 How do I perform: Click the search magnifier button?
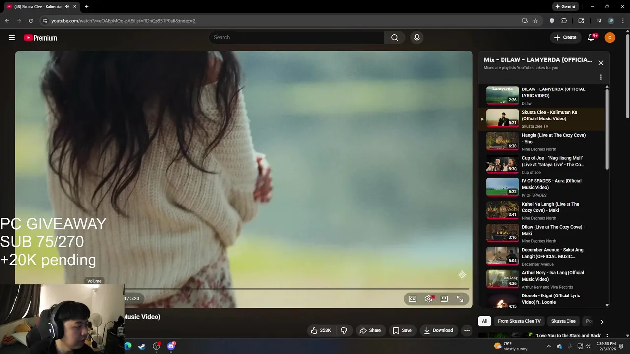pos(395,38)
